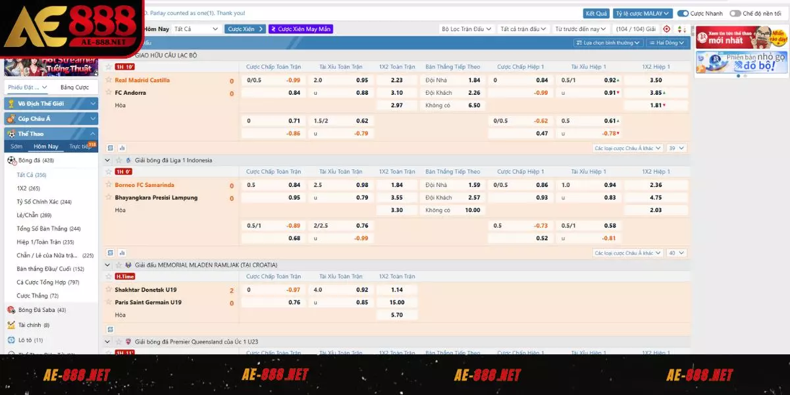This screenshot has height=395, width=790.
Task: Star the Premier Queensland U23 league
Action: 118,342
